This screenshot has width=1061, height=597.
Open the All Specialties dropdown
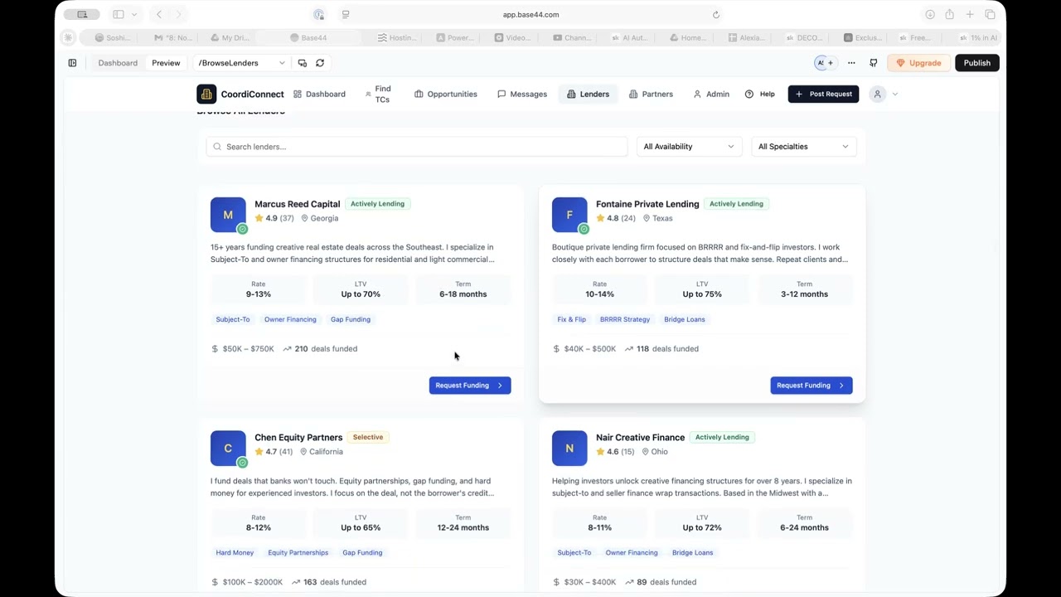tap(803, 147)
